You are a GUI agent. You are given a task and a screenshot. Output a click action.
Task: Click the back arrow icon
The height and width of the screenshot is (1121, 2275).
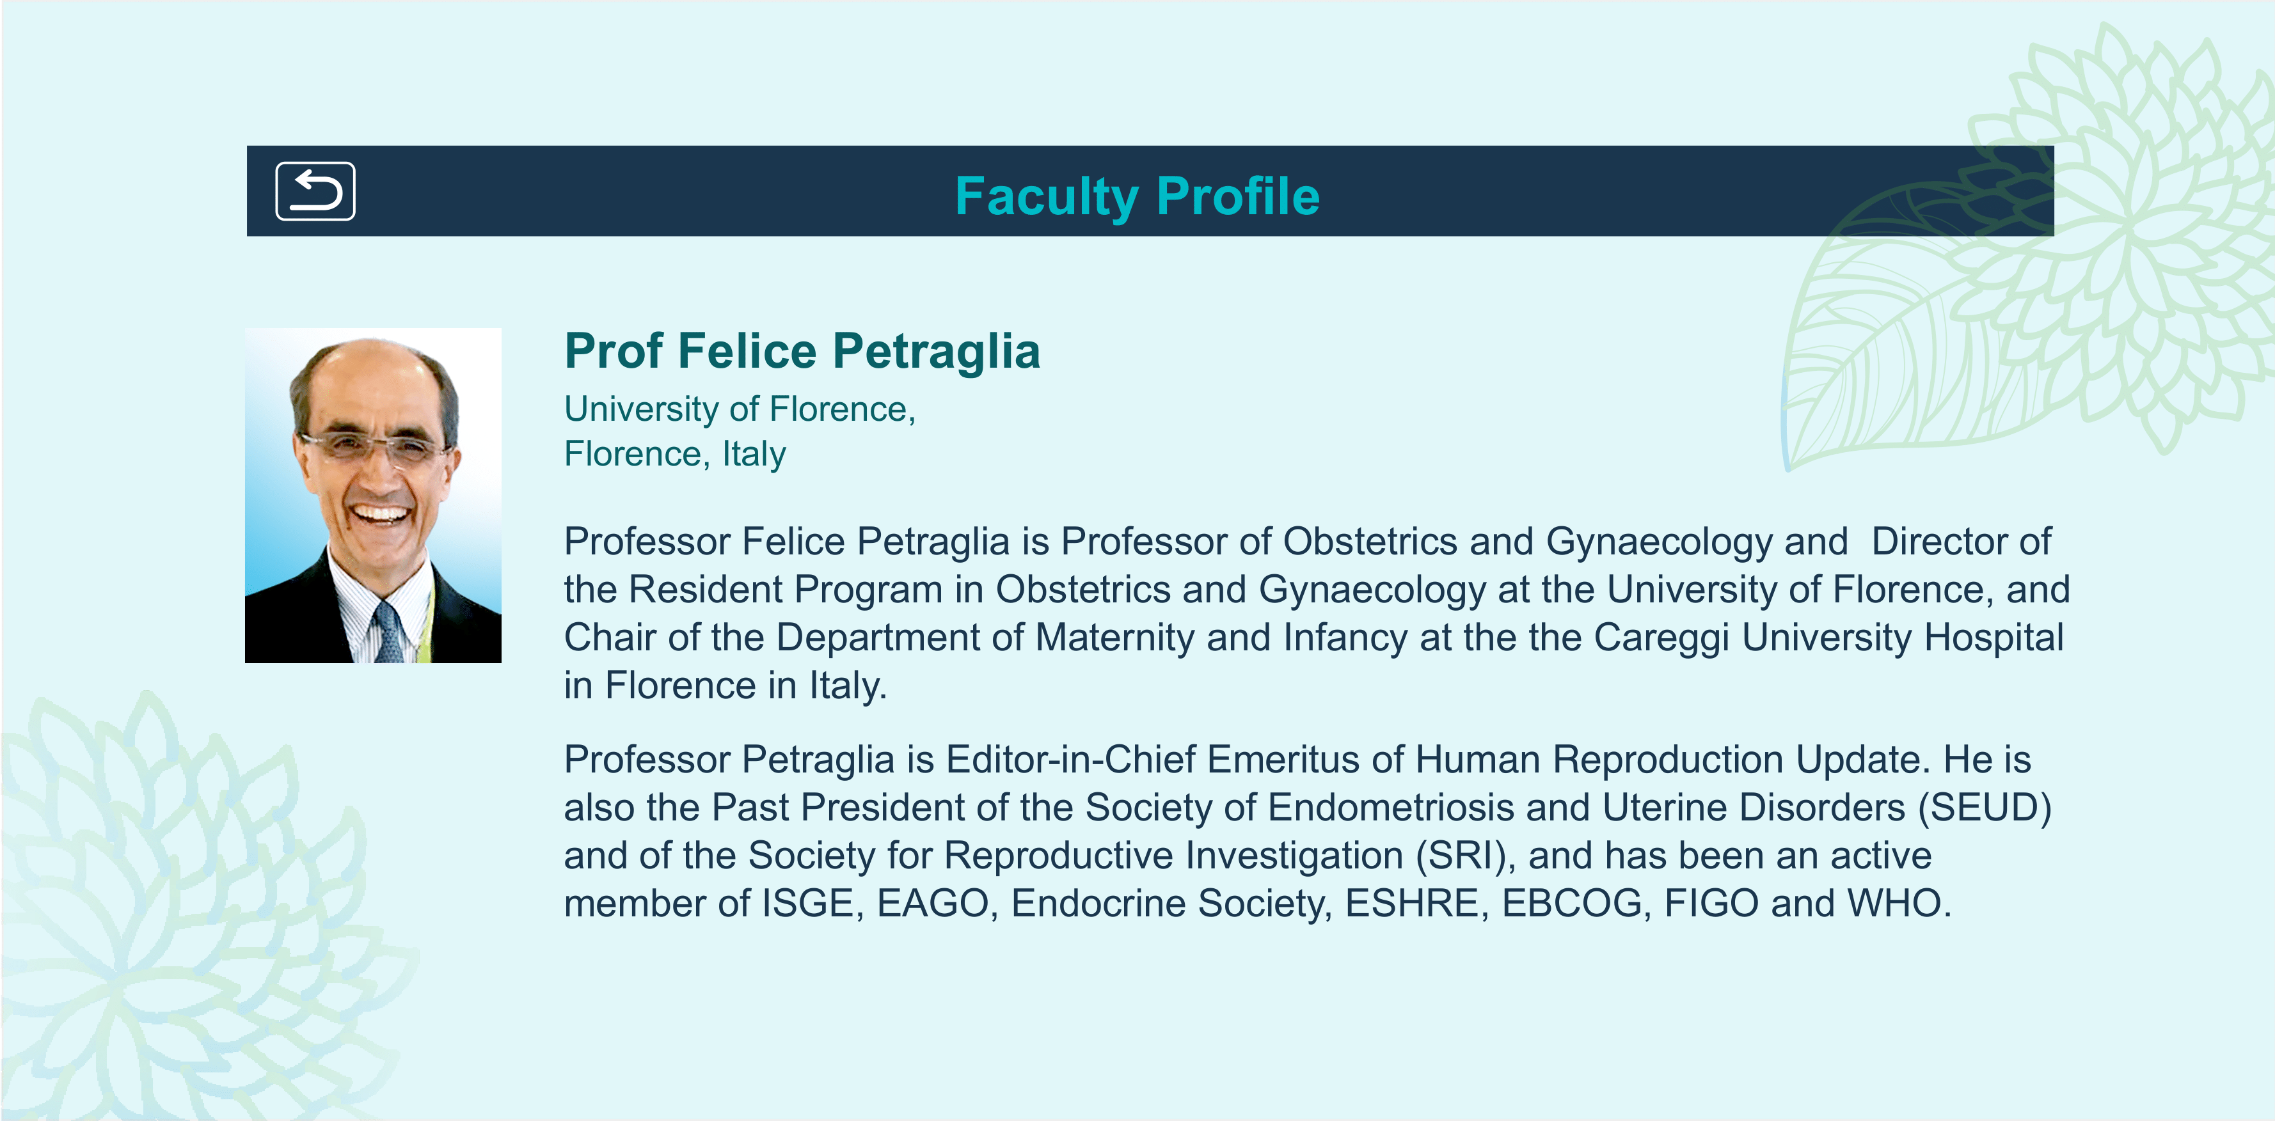click(x=315, y=191)
